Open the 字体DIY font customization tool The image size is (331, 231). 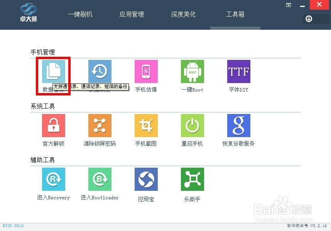238,71
